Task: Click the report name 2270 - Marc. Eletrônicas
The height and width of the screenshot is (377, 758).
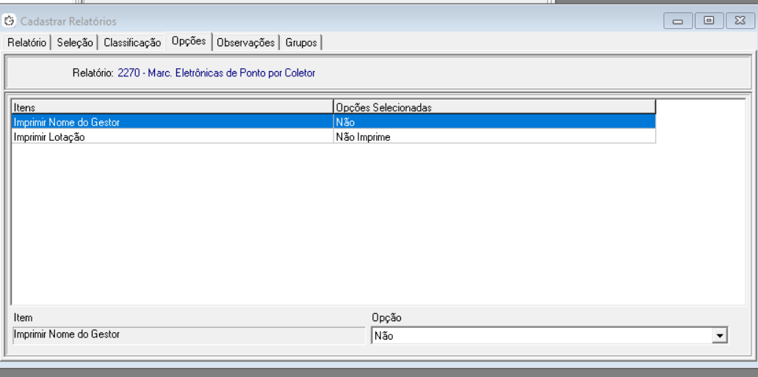Action: (x=216, y=73)
